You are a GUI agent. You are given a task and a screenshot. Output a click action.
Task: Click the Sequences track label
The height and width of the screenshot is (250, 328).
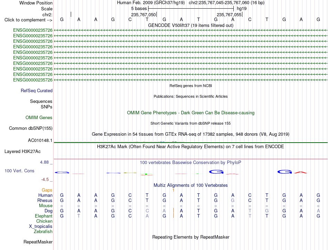41,101
